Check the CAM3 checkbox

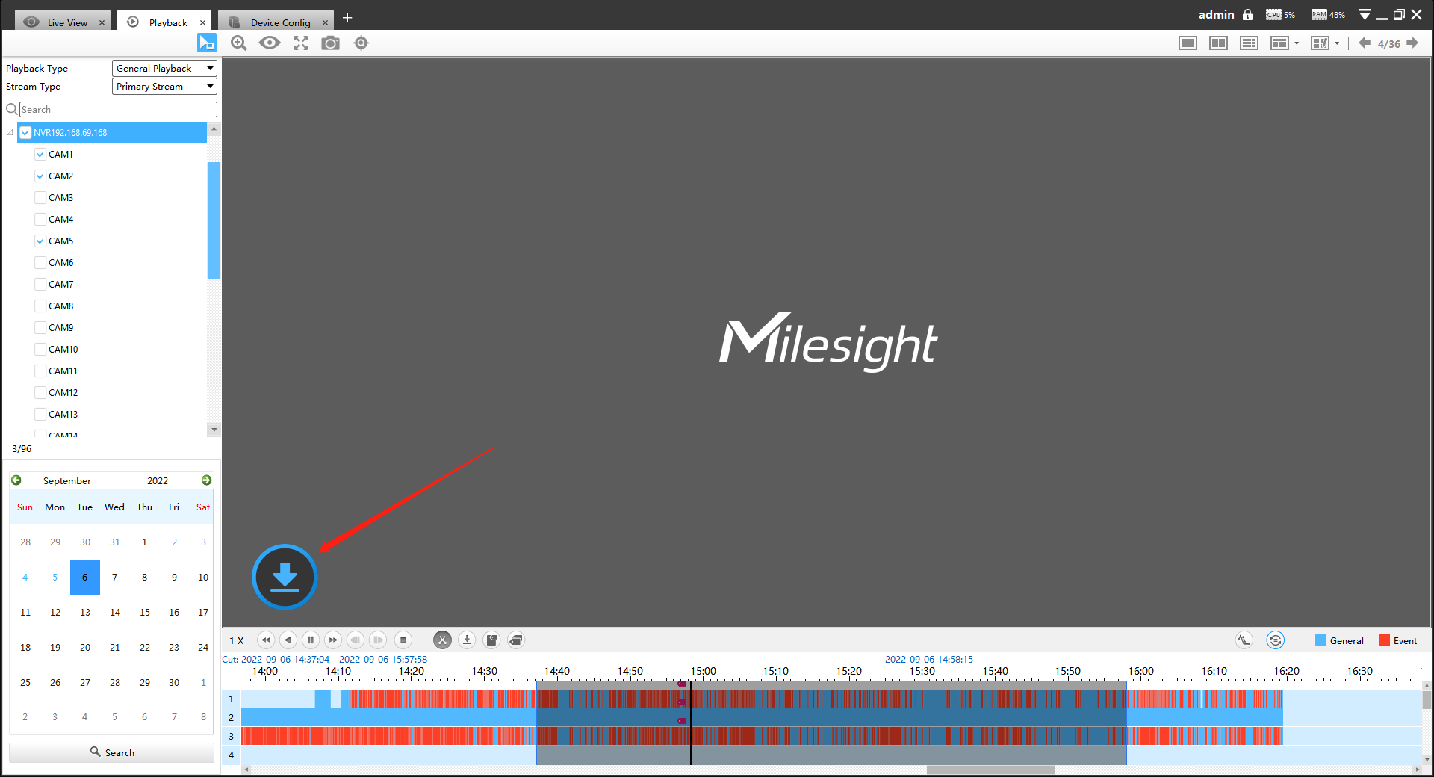point(40,197)
